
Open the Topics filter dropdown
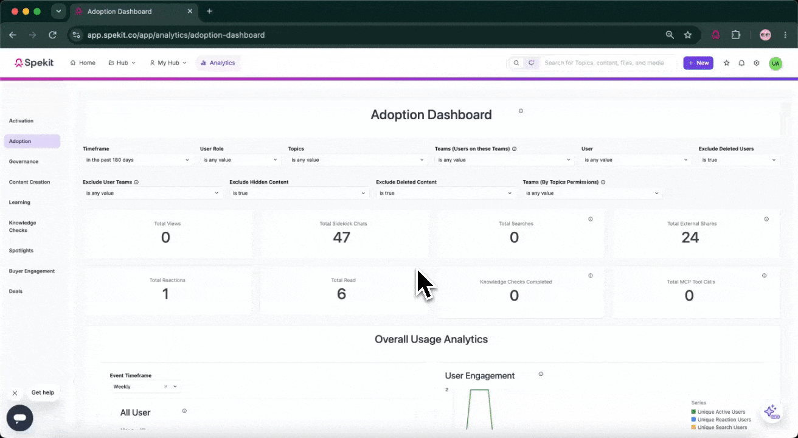pyautogui.click(x=357, y=160)
